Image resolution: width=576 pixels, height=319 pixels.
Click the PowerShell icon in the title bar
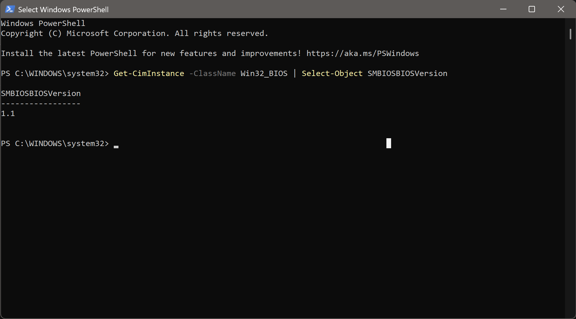[10, 9]
